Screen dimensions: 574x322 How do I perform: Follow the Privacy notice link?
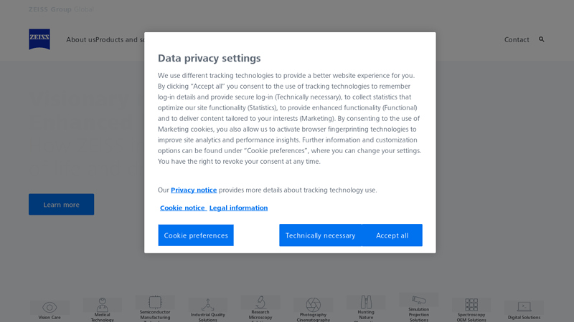(194, 190)
